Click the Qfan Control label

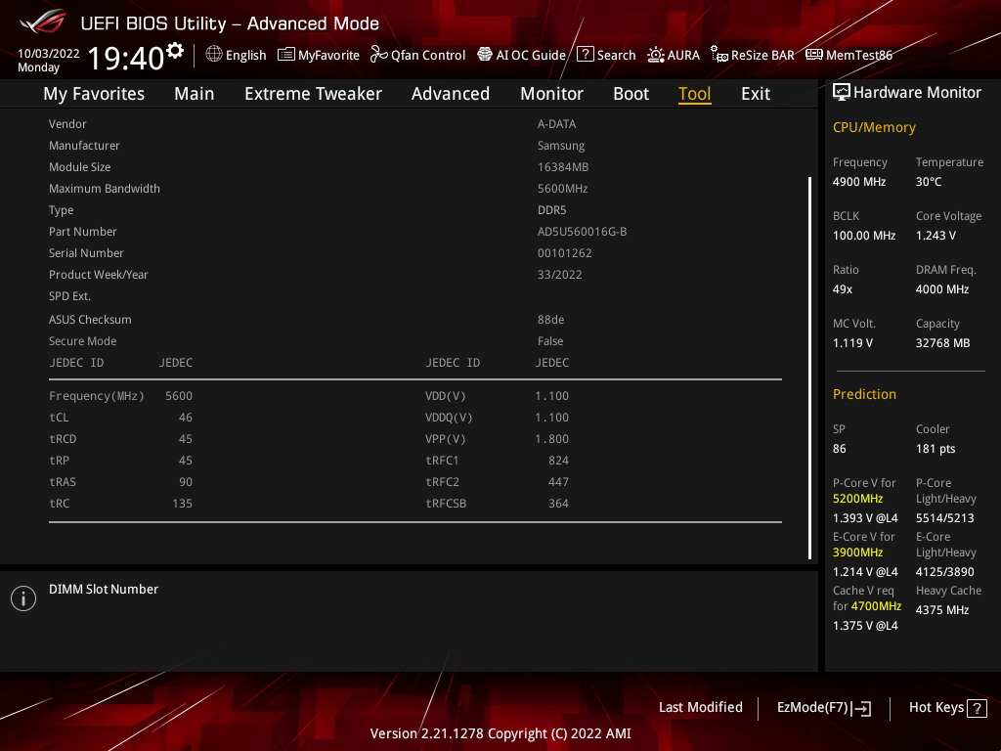pyautogui.click(x=428, y=55)
